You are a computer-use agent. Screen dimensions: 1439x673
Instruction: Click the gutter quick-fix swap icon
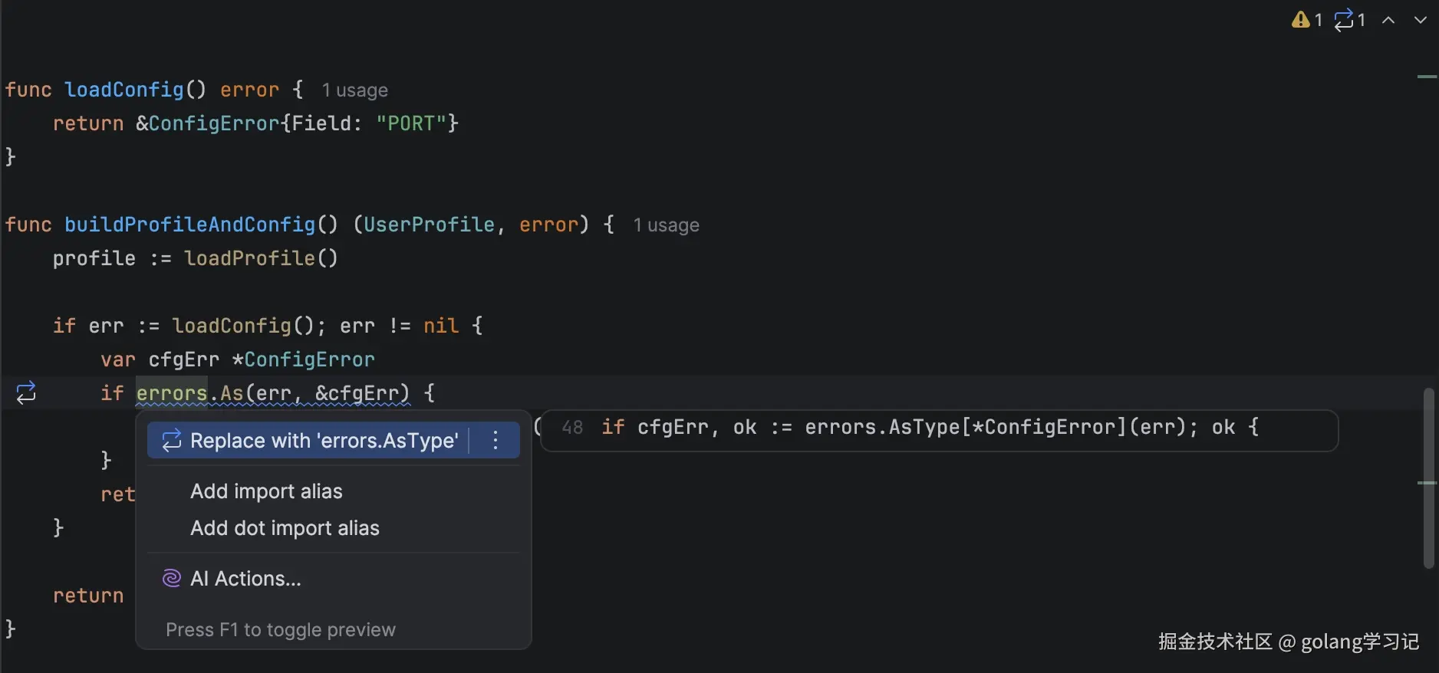(26, 393)
